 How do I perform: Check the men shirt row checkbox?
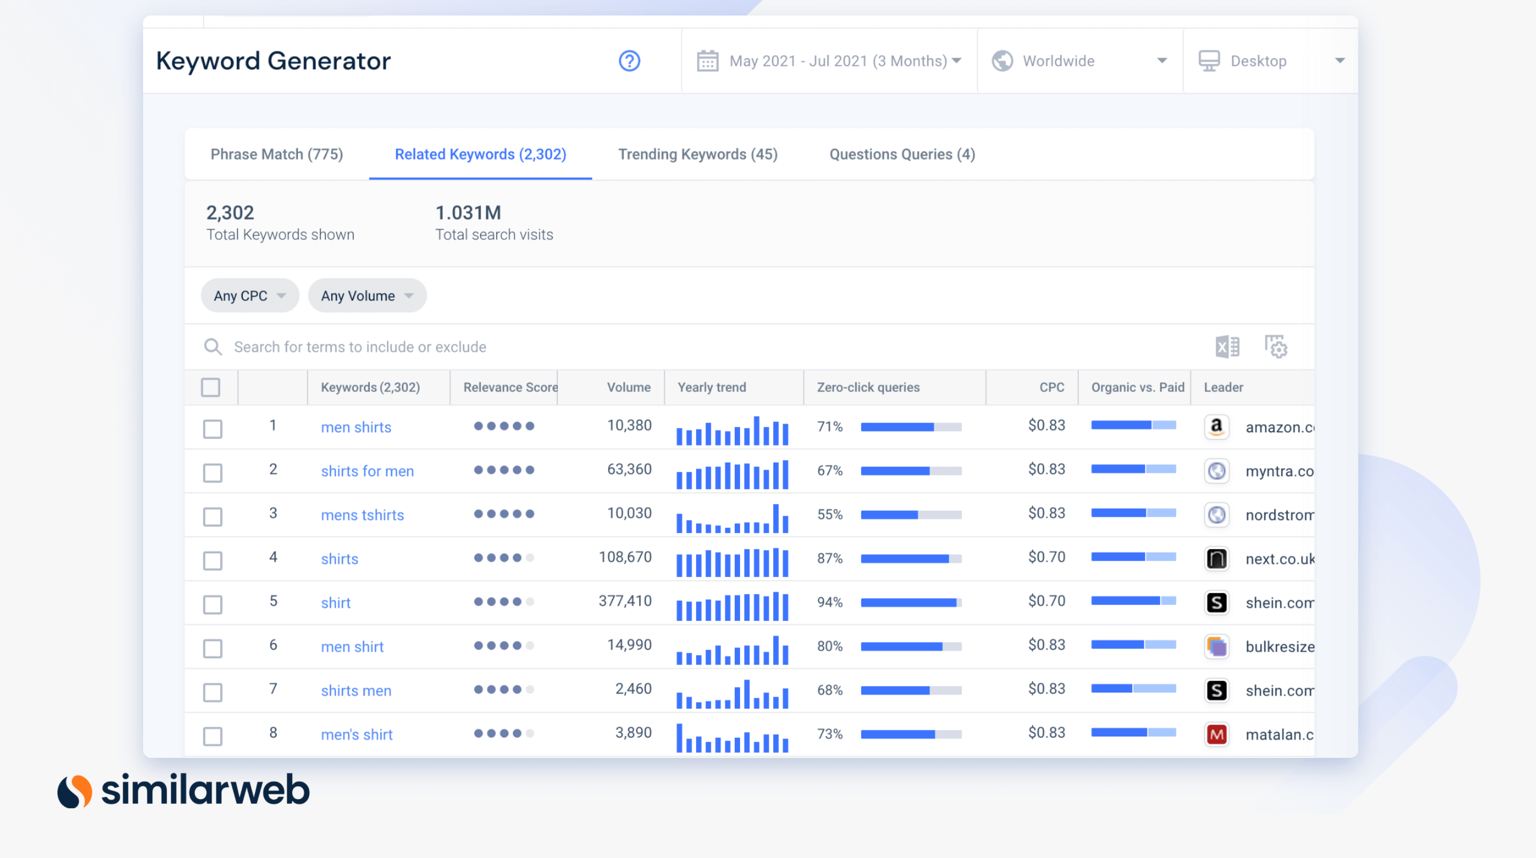coord(213,648)
